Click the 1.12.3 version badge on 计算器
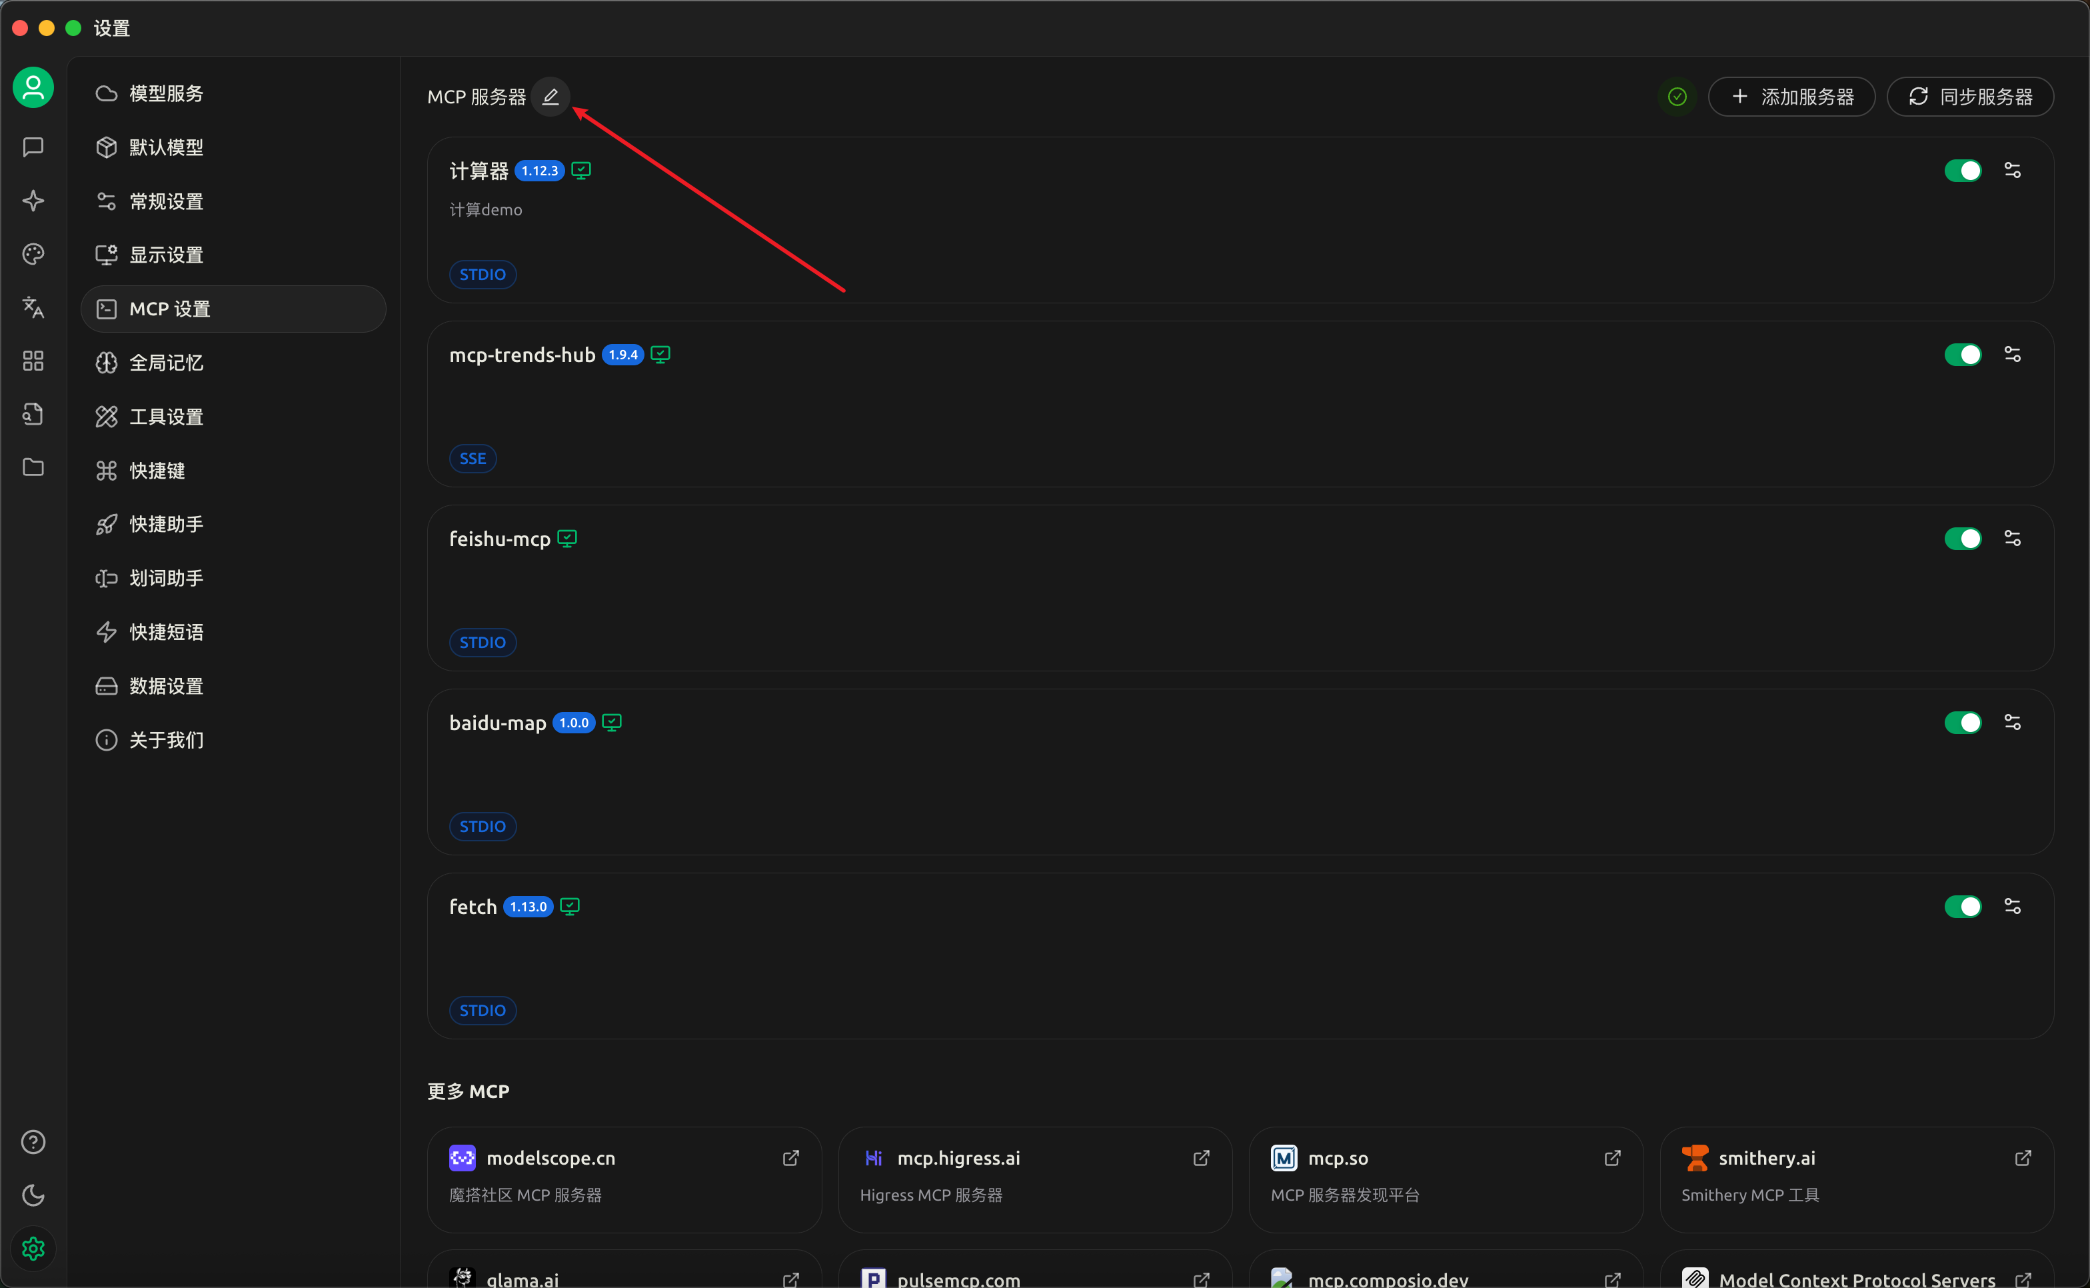 click(x=540, y=171)
